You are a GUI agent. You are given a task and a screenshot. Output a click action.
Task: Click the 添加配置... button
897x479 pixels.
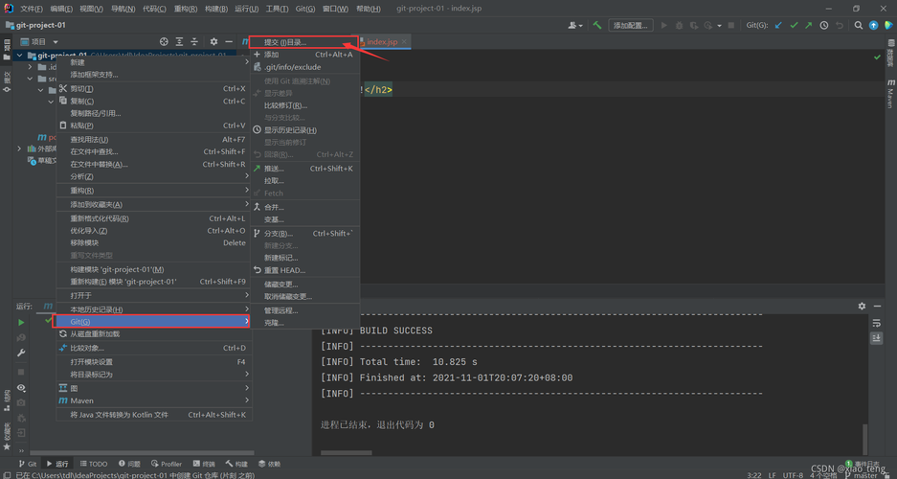coord(631,25)
